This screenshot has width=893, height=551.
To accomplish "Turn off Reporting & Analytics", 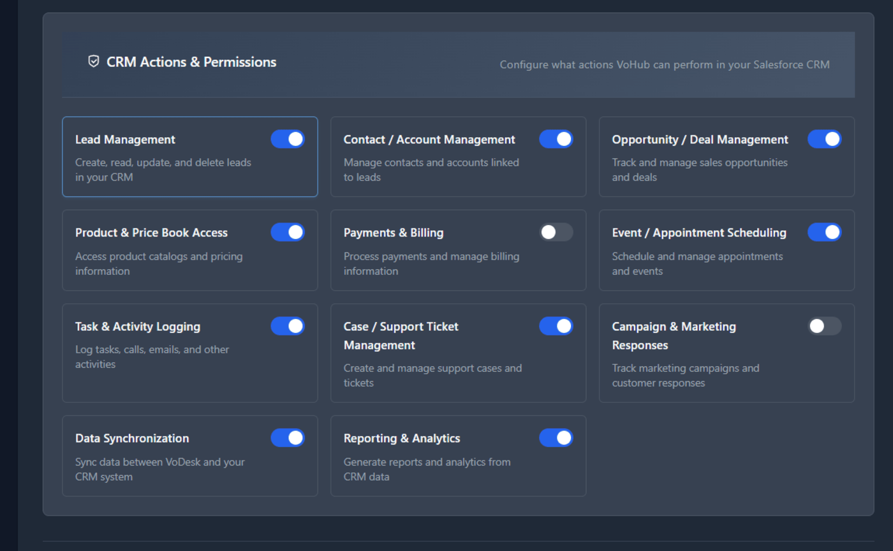I will 556,438.
